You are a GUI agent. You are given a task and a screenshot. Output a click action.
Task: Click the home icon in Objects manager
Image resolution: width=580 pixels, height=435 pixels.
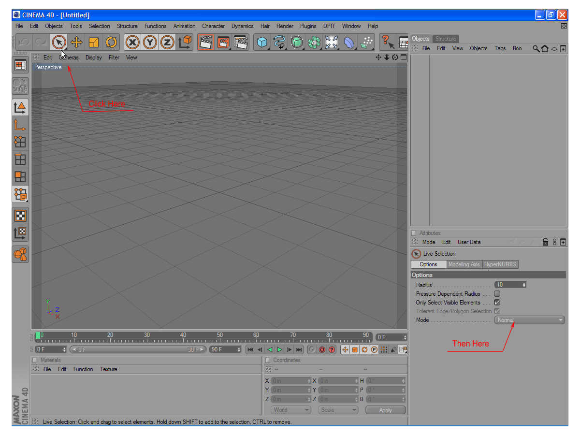tap(545, 48)
